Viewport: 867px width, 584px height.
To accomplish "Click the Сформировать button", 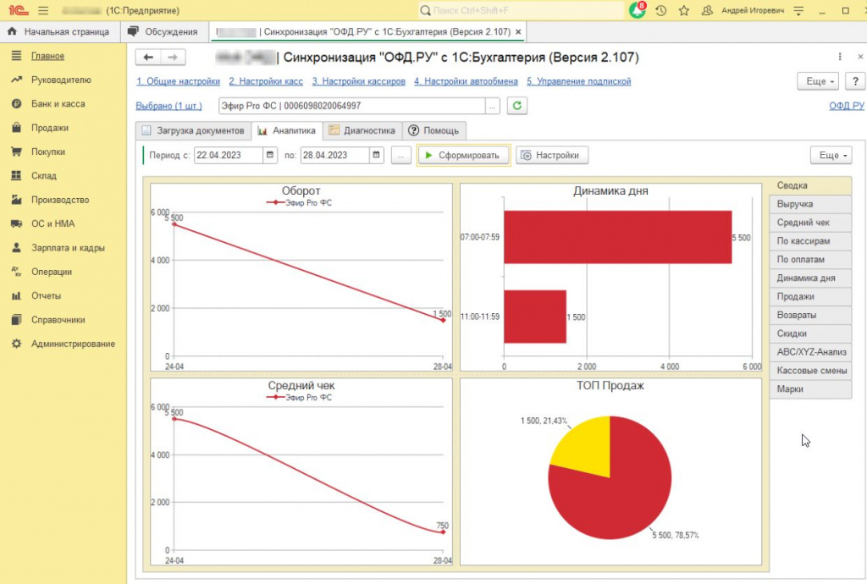I will click(x=463, y=155).
